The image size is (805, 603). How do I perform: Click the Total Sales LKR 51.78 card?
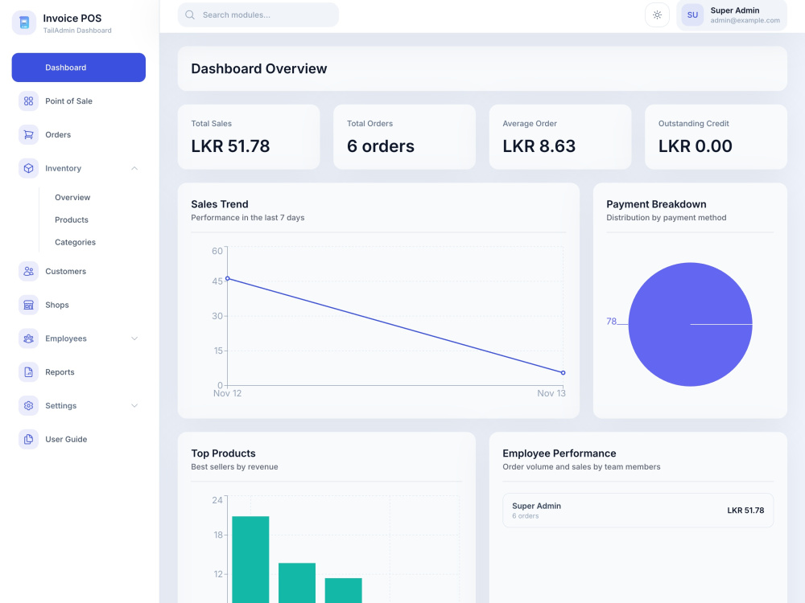(x=249, y=137)
